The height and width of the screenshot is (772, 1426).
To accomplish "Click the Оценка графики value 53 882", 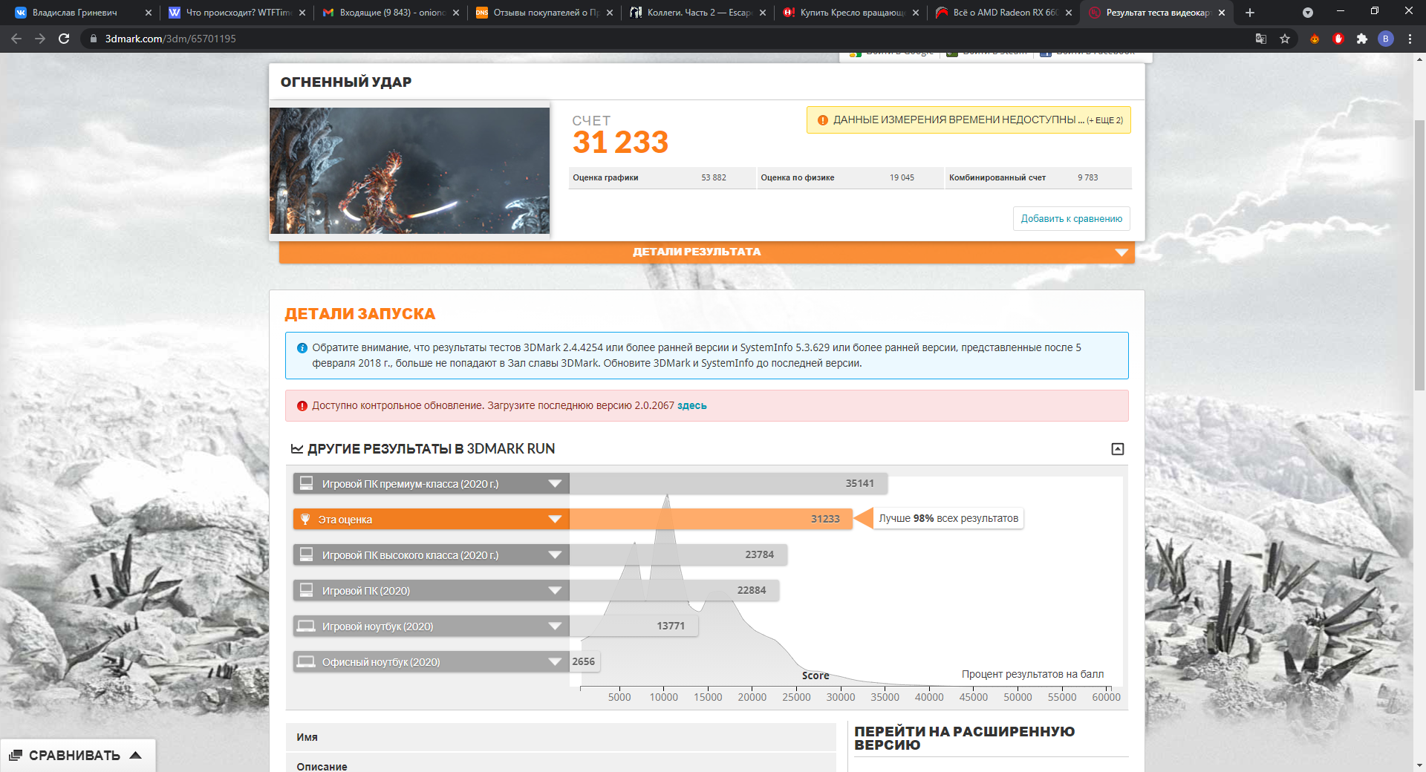I will click(x=714, y=178).
